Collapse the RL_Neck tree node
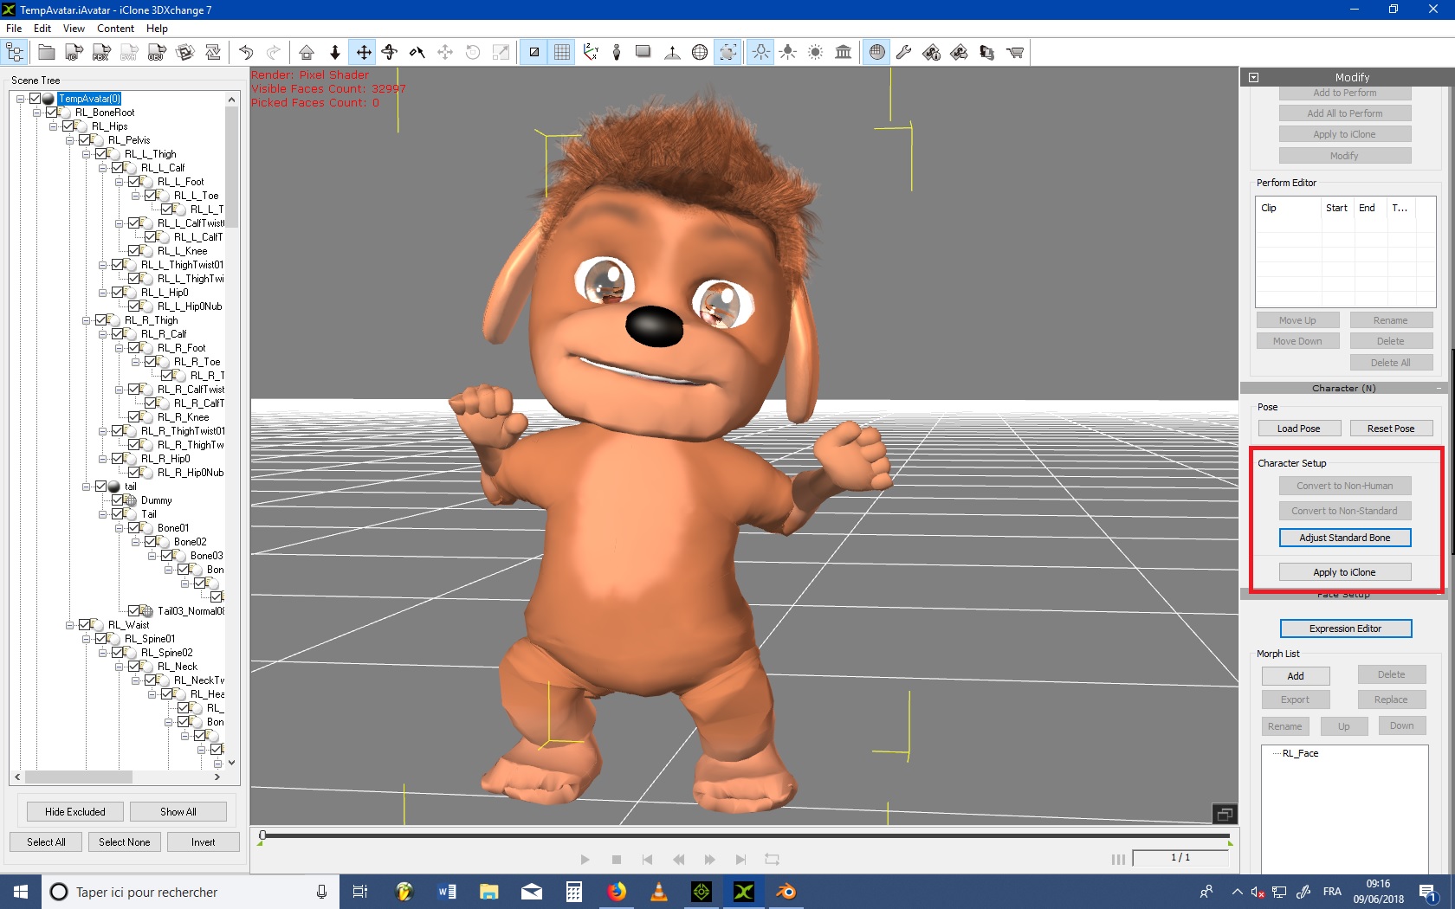1455x909 pixels. [120, 667]
